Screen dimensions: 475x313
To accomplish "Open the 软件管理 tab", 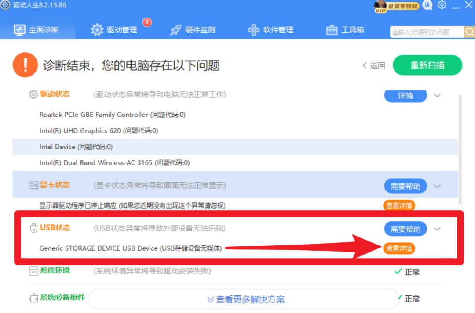I will pos(270,30).
